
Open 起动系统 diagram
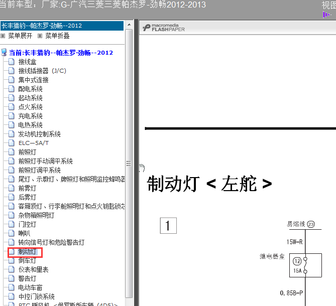[30, 98]
